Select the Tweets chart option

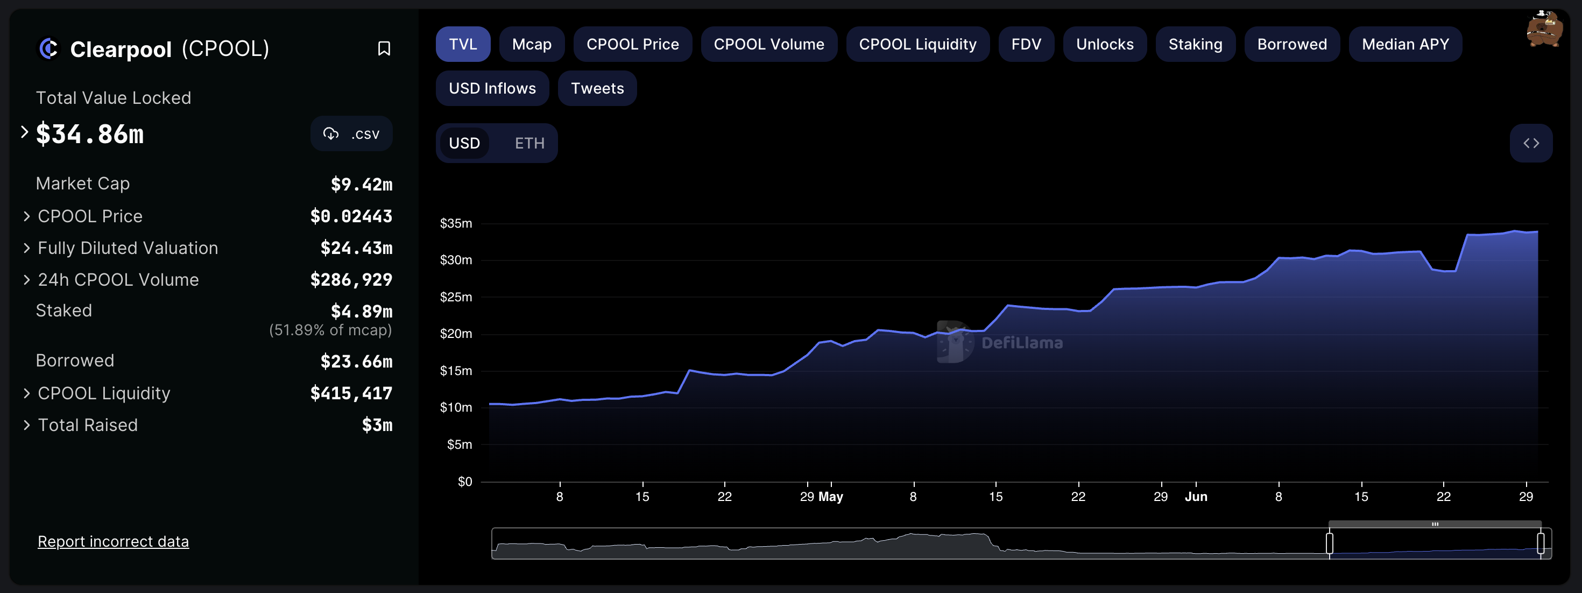597,88
